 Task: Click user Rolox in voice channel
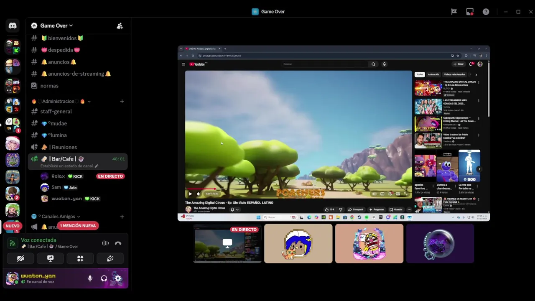(x=63, y=176)
